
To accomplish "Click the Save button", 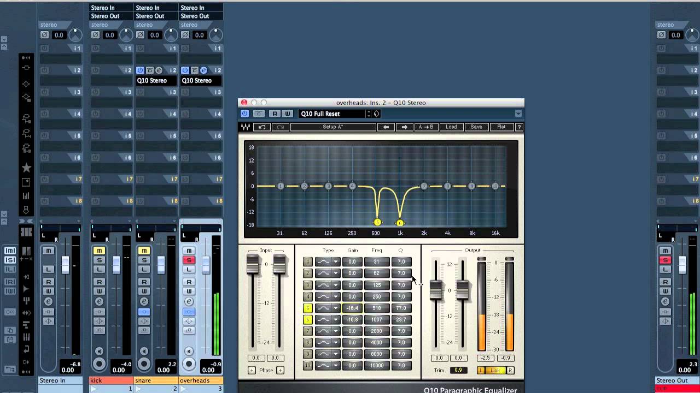I will click(x=476, y=127).
